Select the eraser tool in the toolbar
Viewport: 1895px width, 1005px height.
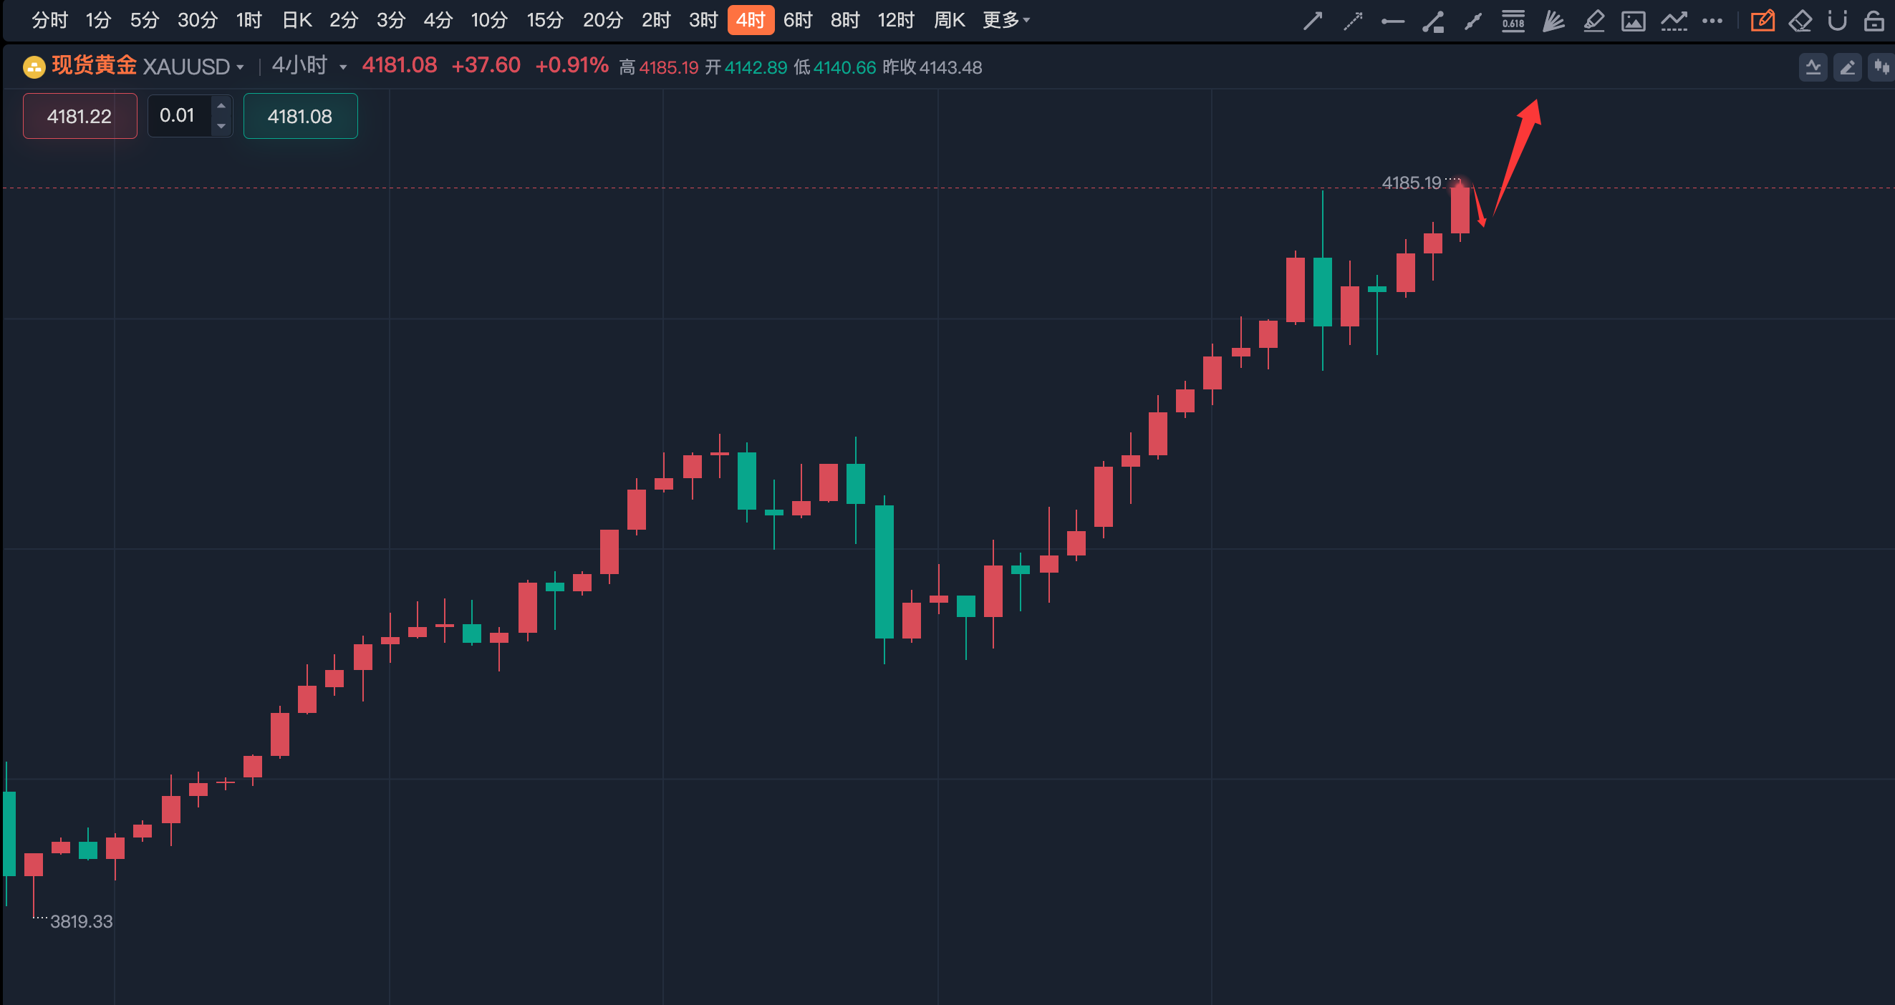[x=1800, y=21]
